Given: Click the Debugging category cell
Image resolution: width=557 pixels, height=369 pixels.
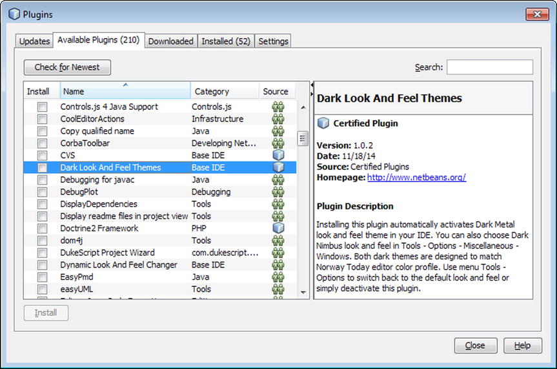Looking at the screenshot, I should click(211, 192).
